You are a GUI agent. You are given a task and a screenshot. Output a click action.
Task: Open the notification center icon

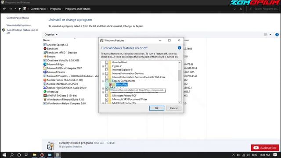275,155
